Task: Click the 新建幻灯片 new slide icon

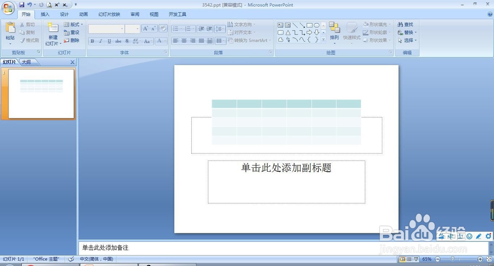Action: (53, 28)
